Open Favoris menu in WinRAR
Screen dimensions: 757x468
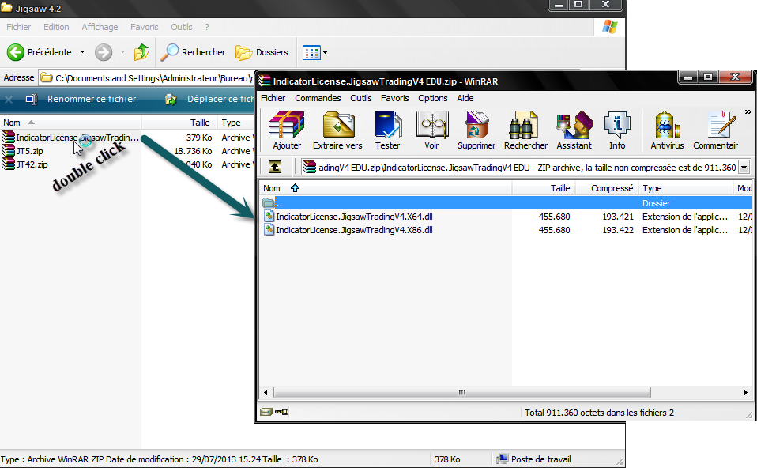coord(394,98)
